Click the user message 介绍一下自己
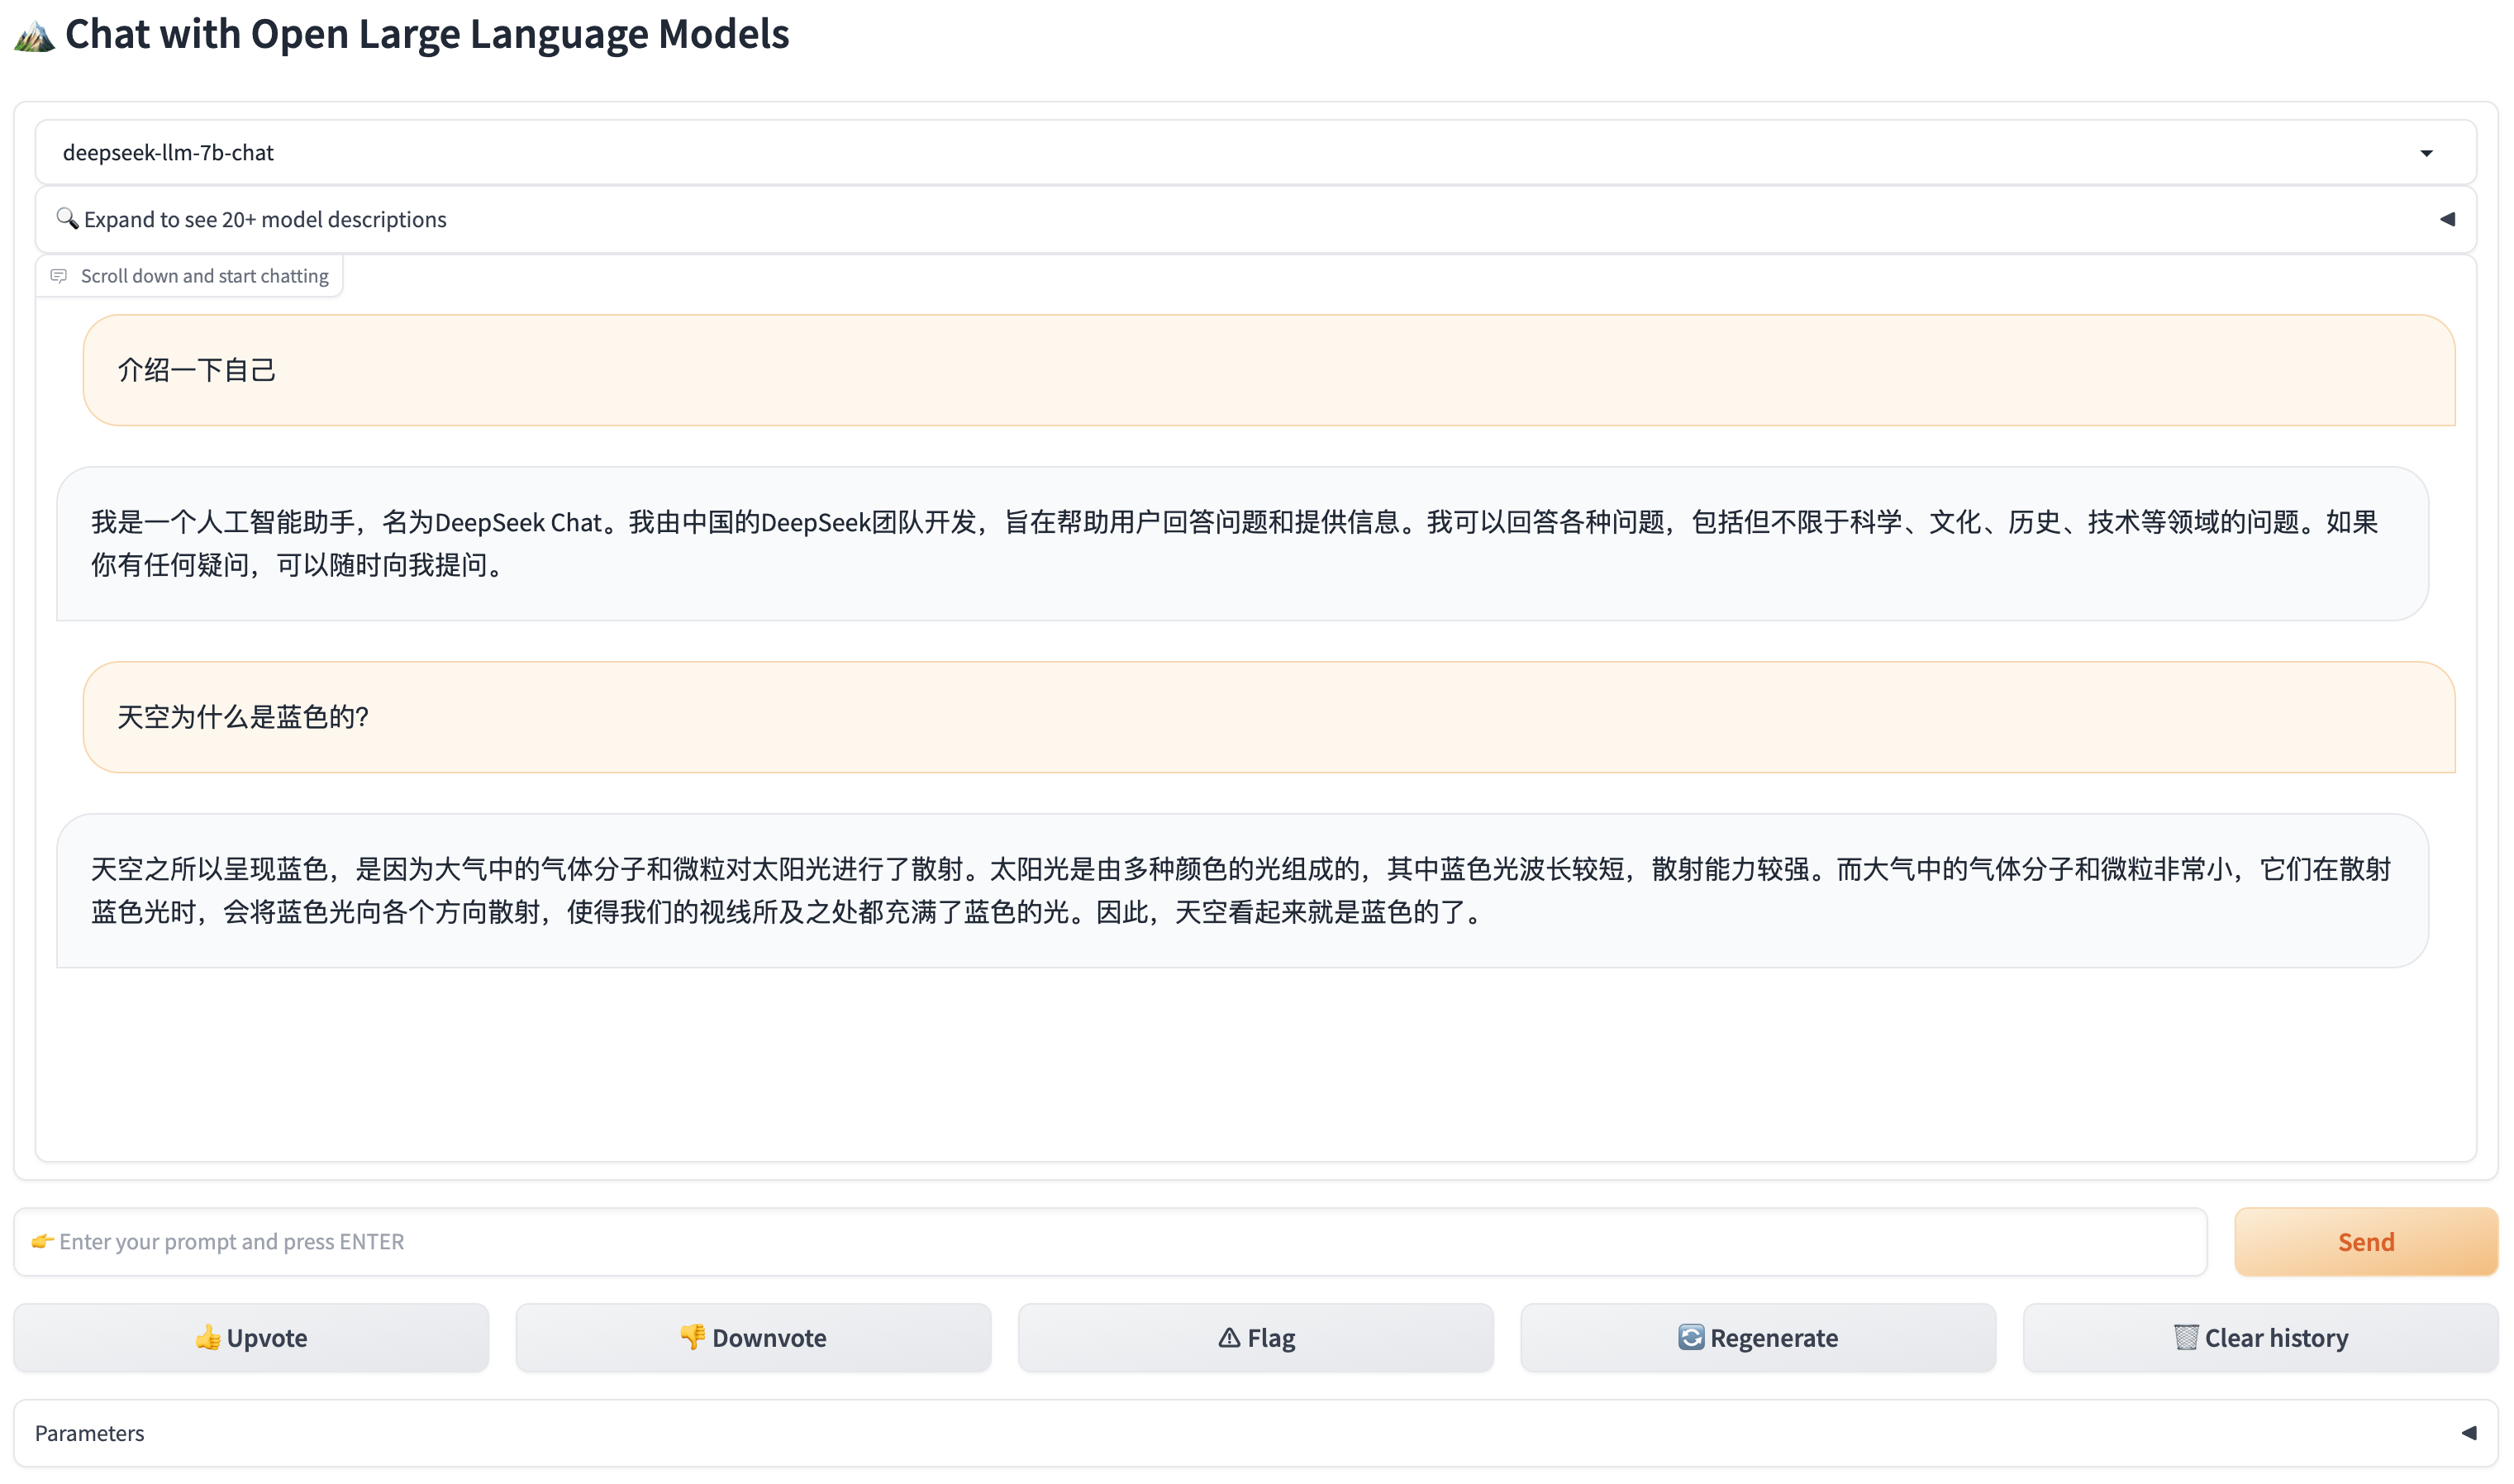The width and height of the screenshot is (2514, 1484). 197,370
